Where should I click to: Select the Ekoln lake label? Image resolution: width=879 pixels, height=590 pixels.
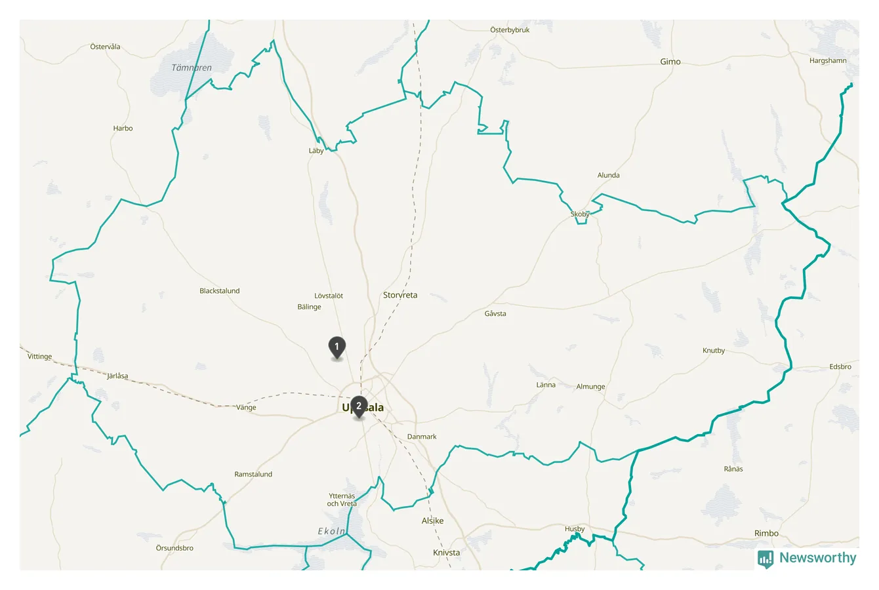tap(331, 532)
